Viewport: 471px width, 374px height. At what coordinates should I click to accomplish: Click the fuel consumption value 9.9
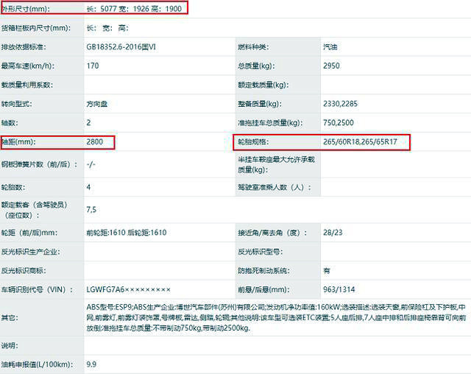(x=91, y=364)
